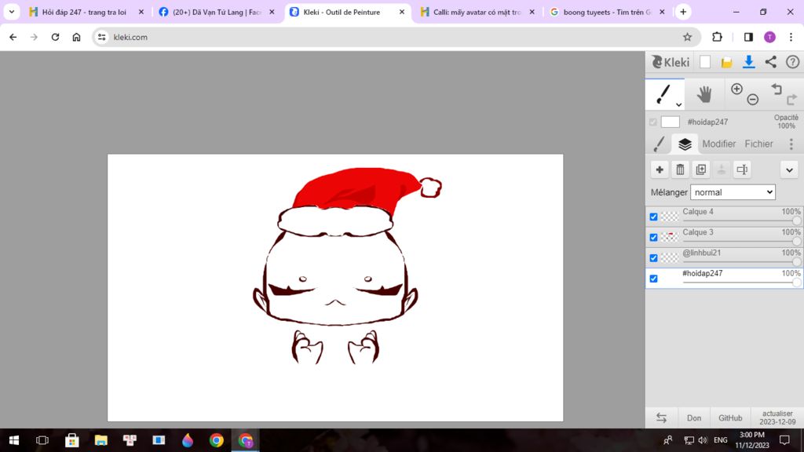The height and width of the screenshot is (452, 804).
Task: Open an image with the folder icon
Action: pos(726,62)
